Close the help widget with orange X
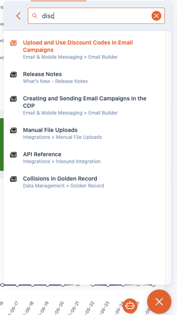This screenshot has width=177, height=315. [159, 302]
